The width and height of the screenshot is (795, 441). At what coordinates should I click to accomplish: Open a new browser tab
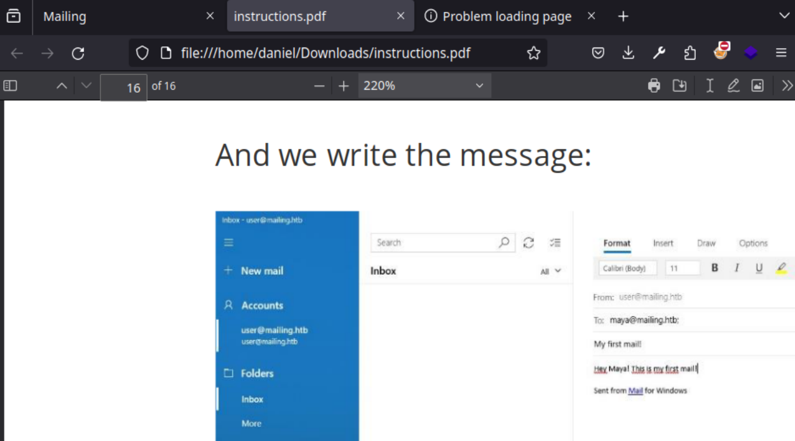tap(623, 16)
